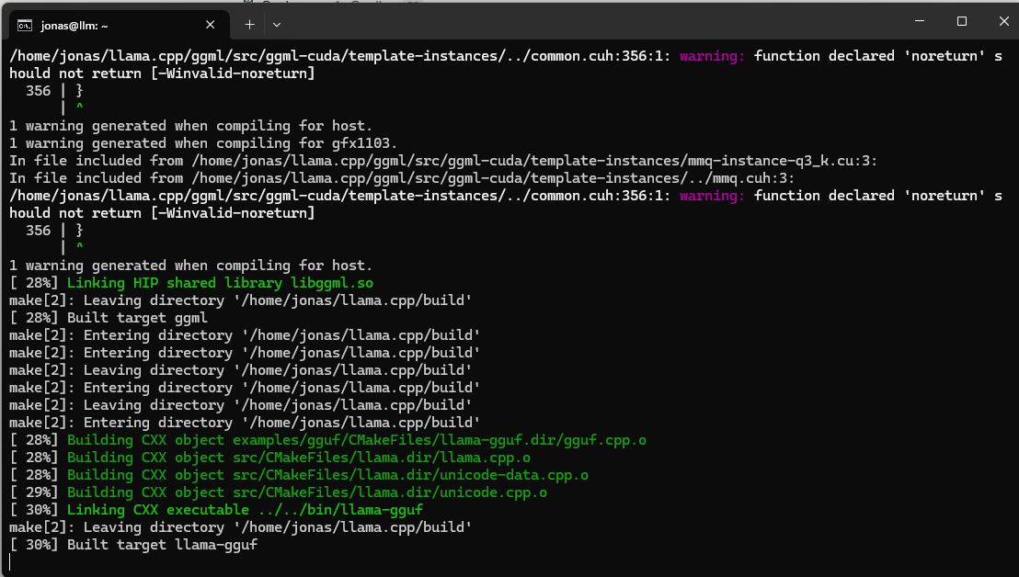1019x577 pixels.
Task: Click the 'mmq-instance-q3_k.cu:3:' include line
Action: point(443,161)
